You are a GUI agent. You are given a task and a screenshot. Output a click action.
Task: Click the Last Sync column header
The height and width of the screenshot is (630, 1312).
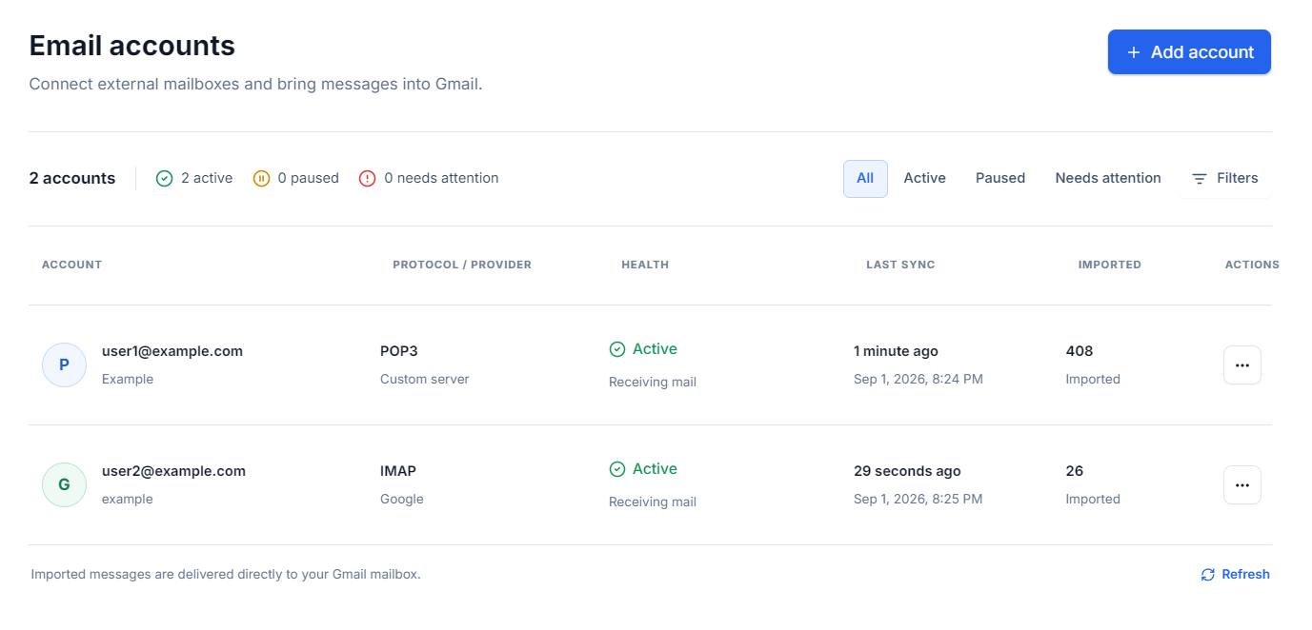click(900, 265)
